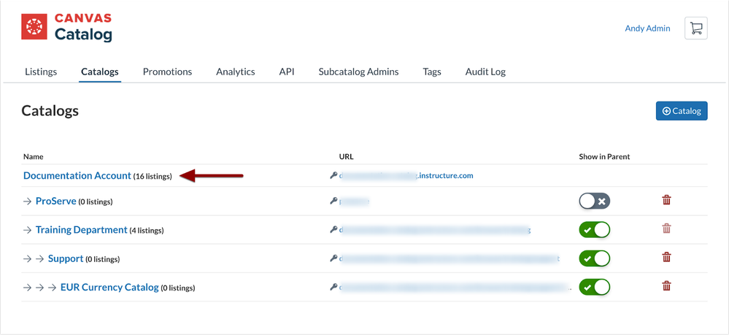The image size is (729, 335).
Task: Select the Catalogs tab
Action: pyautogui.click(x=100, y=72)
